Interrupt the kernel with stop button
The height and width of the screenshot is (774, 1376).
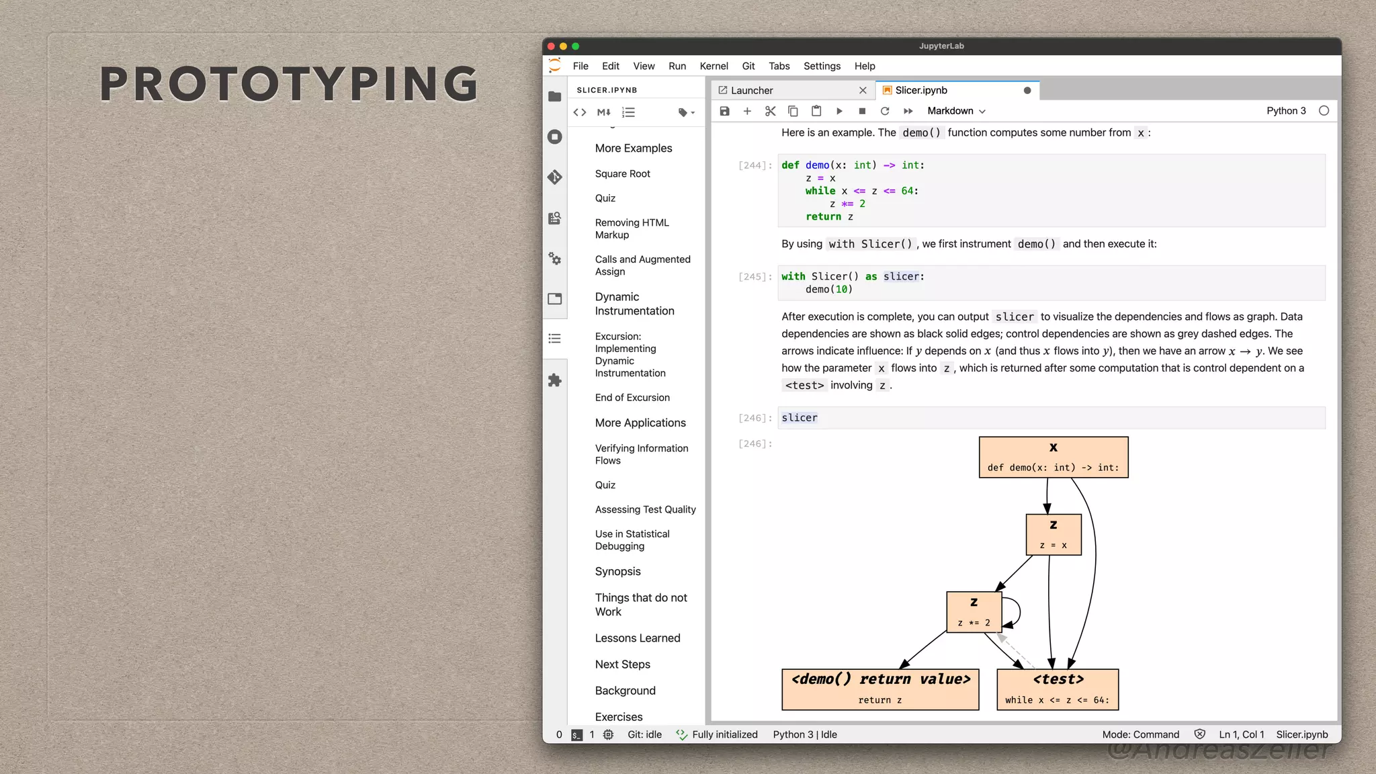[x=862, y=111]
